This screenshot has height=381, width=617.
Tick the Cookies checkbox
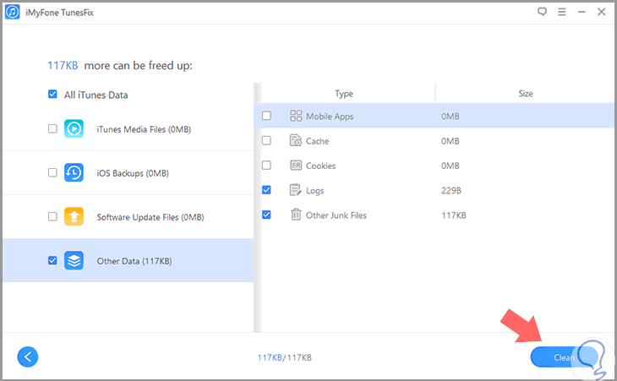coord(267,166)
